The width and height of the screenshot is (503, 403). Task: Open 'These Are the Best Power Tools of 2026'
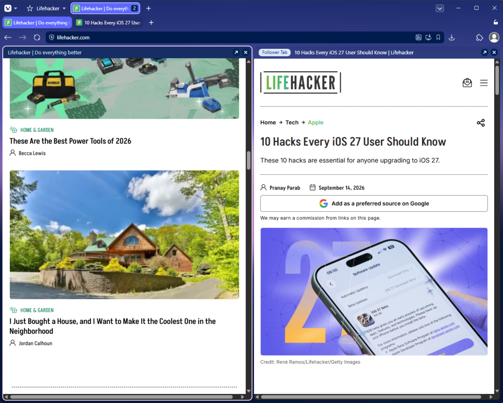point(70,141)
